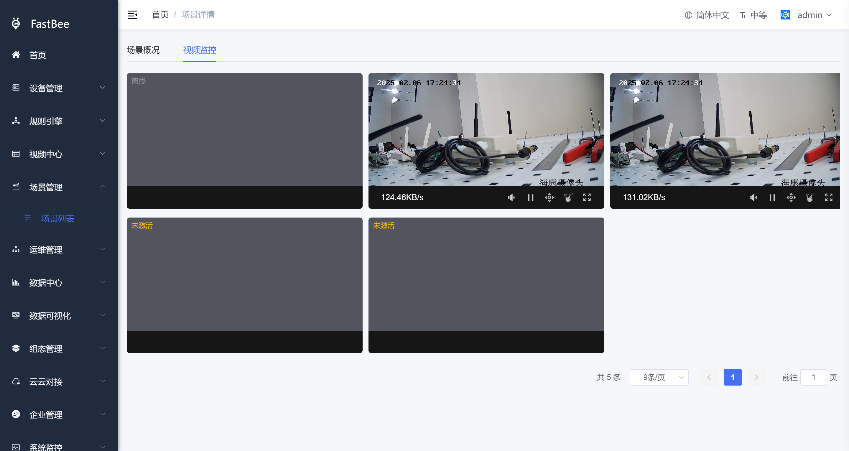Fullscreen the 131.02KB/s video
Image resolution: width=849 pixels, height=451 pixels.
click(829, 197)
